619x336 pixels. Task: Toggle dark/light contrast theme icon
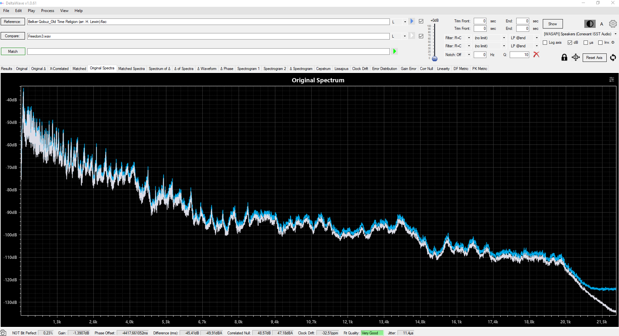pos(590,24)
